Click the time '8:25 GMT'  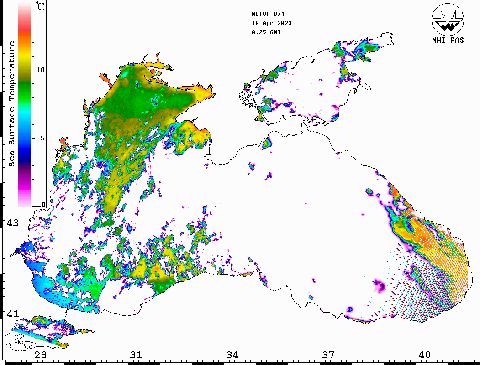coord(266,32)
